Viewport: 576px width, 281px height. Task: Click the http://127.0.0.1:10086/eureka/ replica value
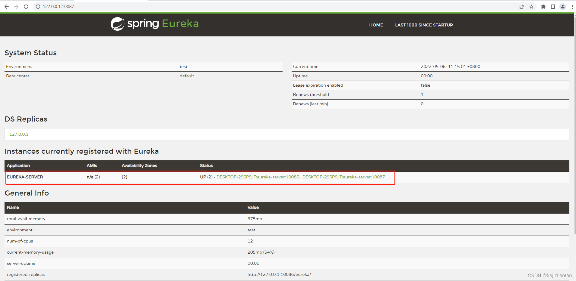[279, 274]
